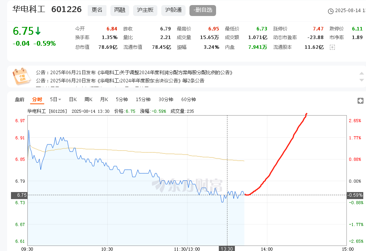The height and width of the screenshot is (251, 366).
Task: Remove stock via -删自选 button
Action: point(203,10)
